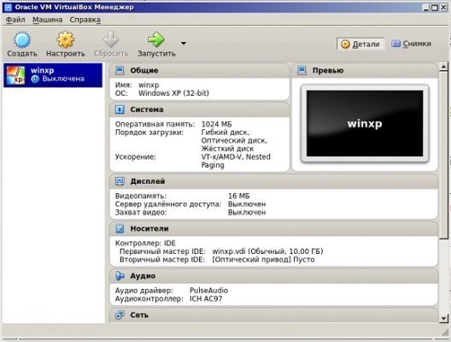Screen dimensions: 451x342
Task: Click the details panel scrollbar down arrow
Action: pyautogui.click(x=444, y=318)
